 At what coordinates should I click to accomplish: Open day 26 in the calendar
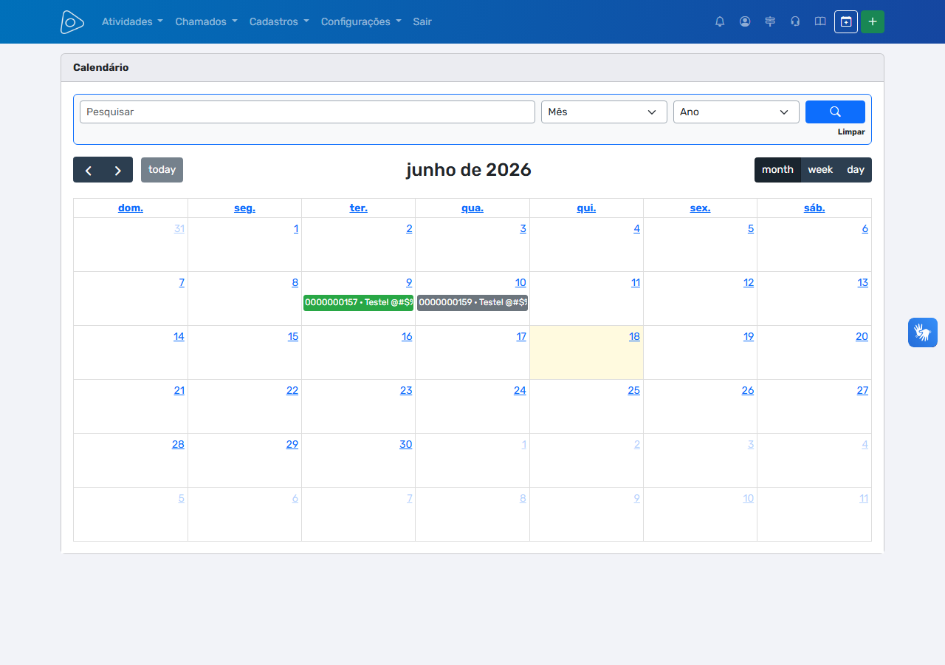coord(748,391)
